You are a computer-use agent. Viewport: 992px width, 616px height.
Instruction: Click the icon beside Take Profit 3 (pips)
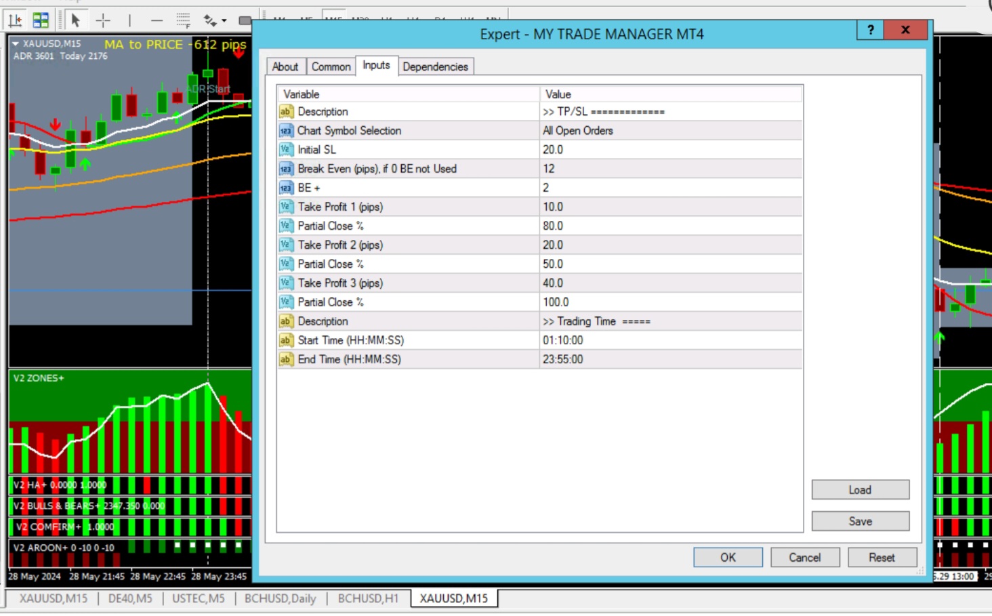click(286, 283)
